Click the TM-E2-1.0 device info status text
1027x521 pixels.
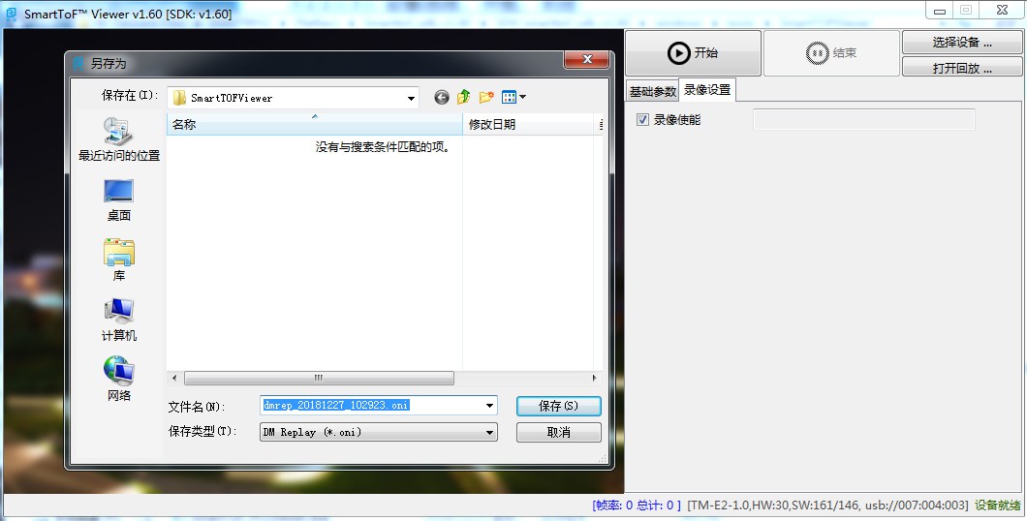tap(827, 506)
